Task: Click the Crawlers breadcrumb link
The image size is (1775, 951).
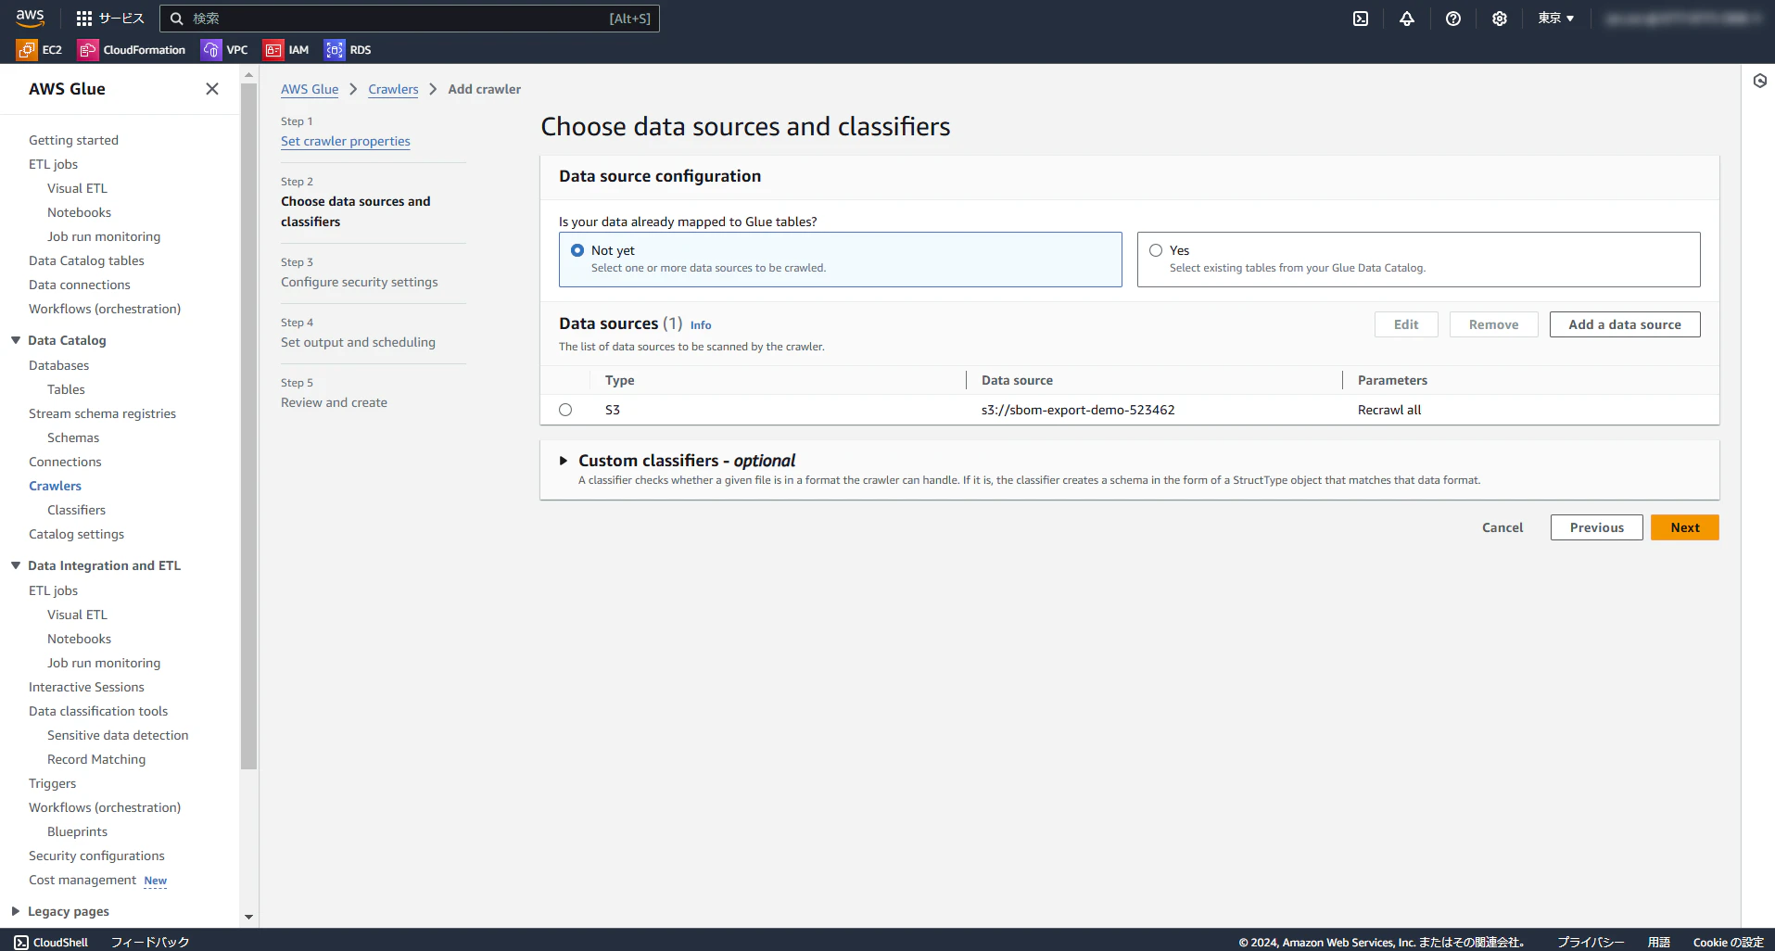Action: [393, 89]
